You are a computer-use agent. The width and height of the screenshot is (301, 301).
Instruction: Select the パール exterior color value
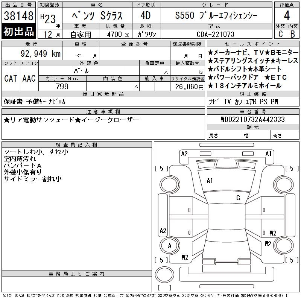click(x=81, y=71)
